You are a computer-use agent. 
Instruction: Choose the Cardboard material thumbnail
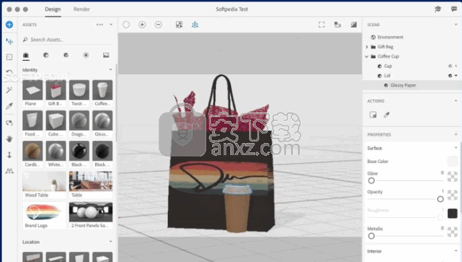click(32, 151)
